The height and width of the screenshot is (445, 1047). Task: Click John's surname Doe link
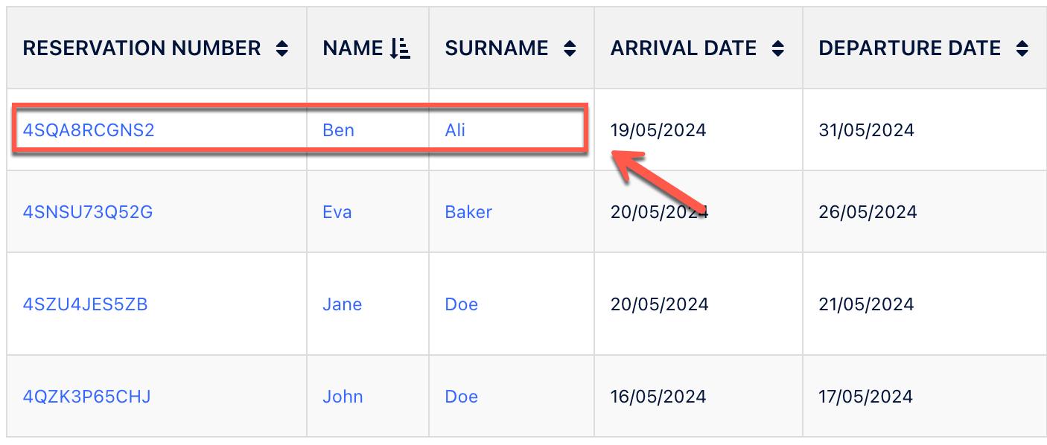click(461, 397)
